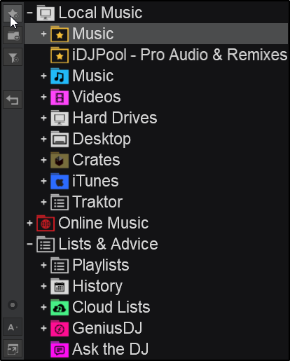Viewport: 290px width, 361px height.
Task: Select iDJPool - Pro Audio & Remixes folder
Action: pyautogui.click(x=180, y=55)
